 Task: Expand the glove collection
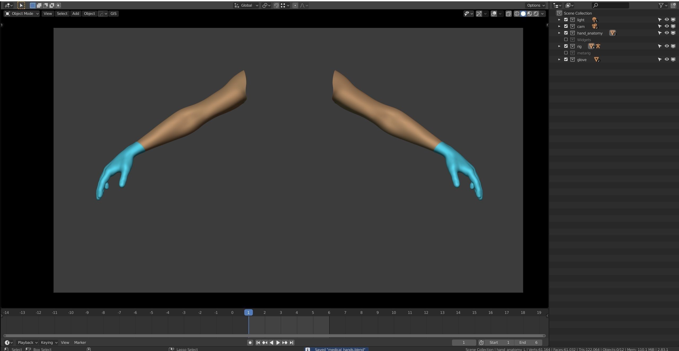[559, 59]
